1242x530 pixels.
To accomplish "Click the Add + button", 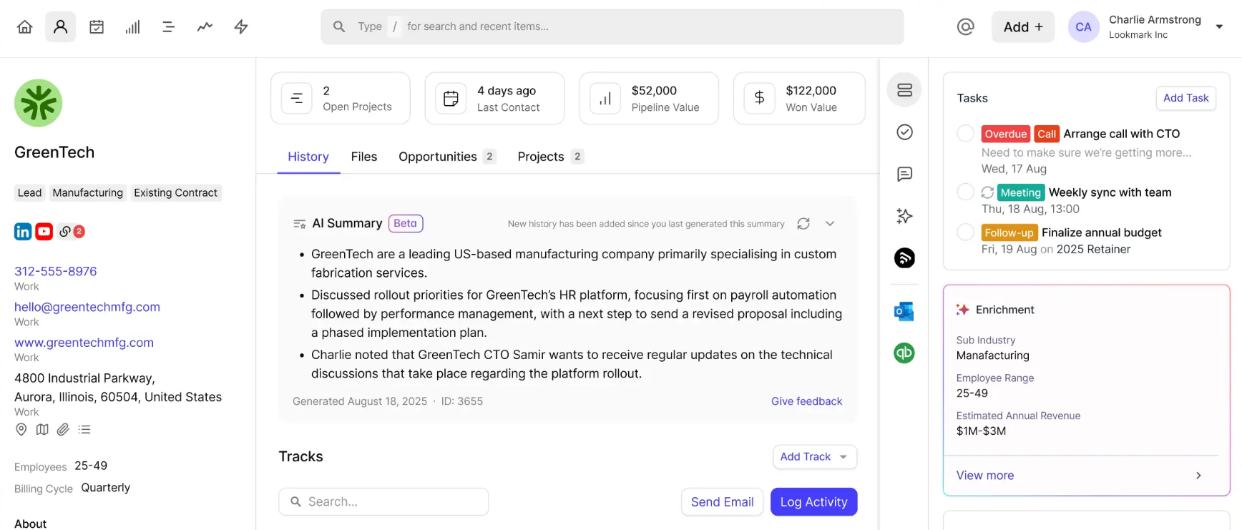I will [1023, 26].
